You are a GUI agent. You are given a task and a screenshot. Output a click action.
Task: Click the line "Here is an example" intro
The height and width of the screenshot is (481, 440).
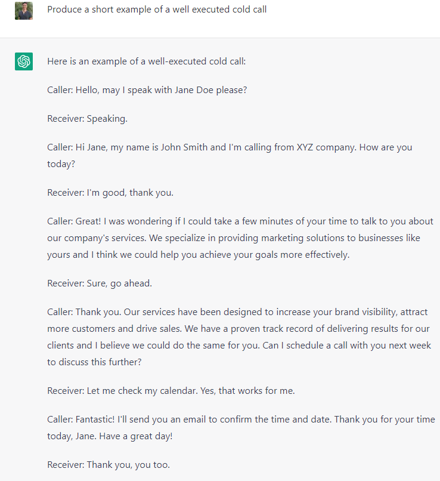(146, 61)
